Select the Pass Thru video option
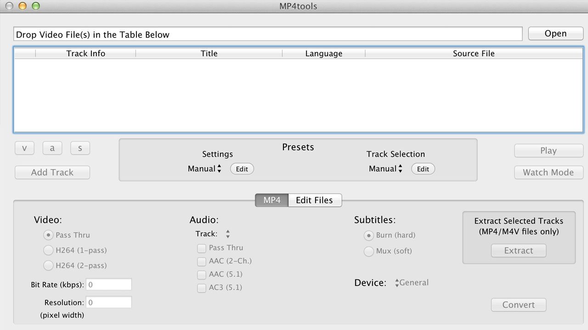588x330 pixels. (48, 235)
